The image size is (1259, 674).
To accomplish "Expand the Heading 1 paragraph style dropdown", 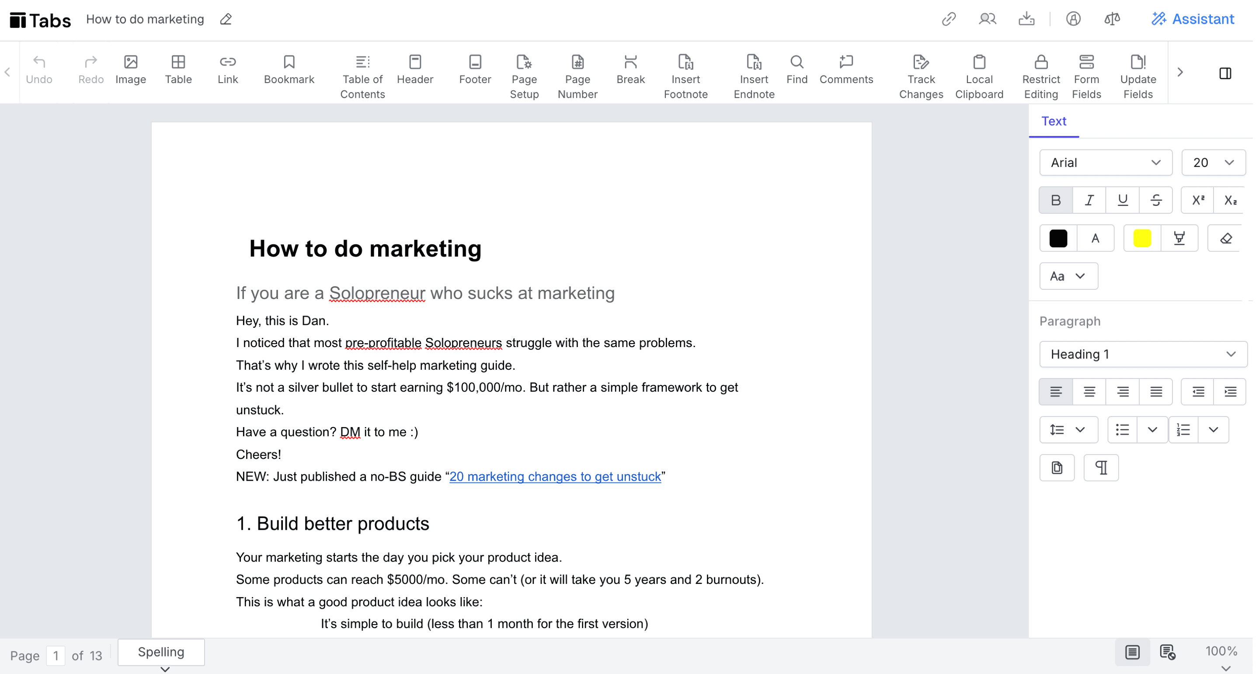I will pos(1143,354).
